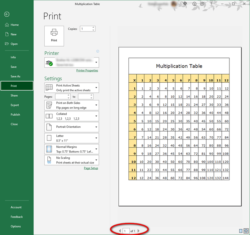This screenshot has height=235, width=250.
Task: Go to previous page in print preview
Action: click(120, 231)
